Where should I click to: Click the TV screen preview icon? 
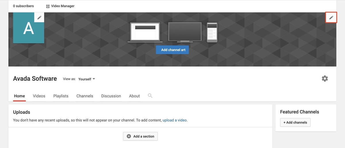tap(185, 32)
